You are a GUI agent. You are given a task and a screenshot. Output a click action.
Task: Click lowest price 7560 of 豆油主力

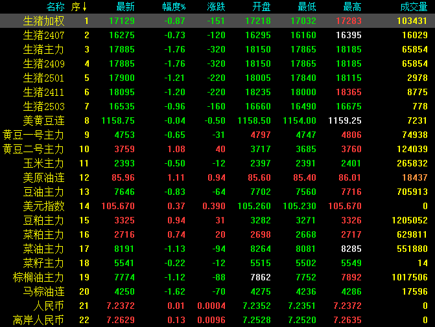306,192
